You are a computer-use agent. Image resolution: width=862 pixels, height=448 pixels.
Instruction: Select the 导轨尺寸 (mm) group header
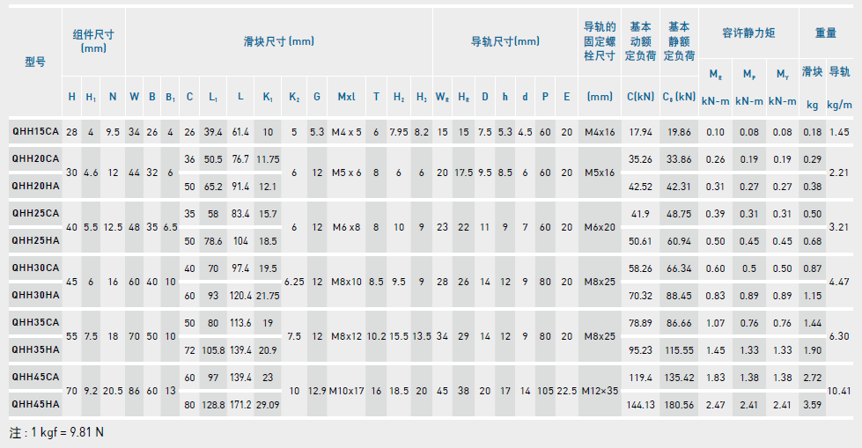[x=505, y=41]
